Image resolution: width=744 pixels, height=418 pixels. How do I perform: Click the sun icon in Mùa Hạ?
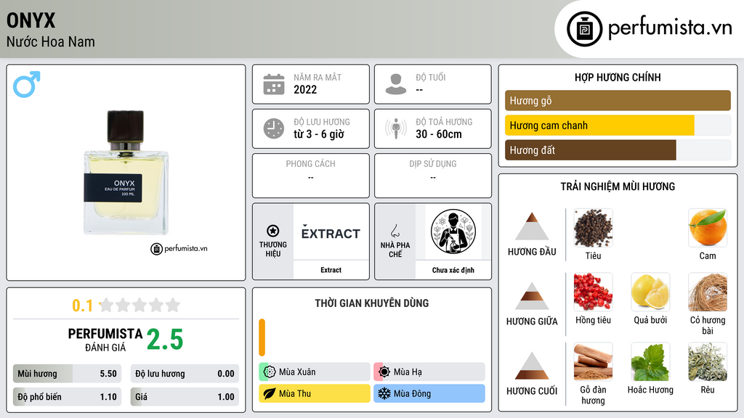pyautogui.click(x=384, y=372)
